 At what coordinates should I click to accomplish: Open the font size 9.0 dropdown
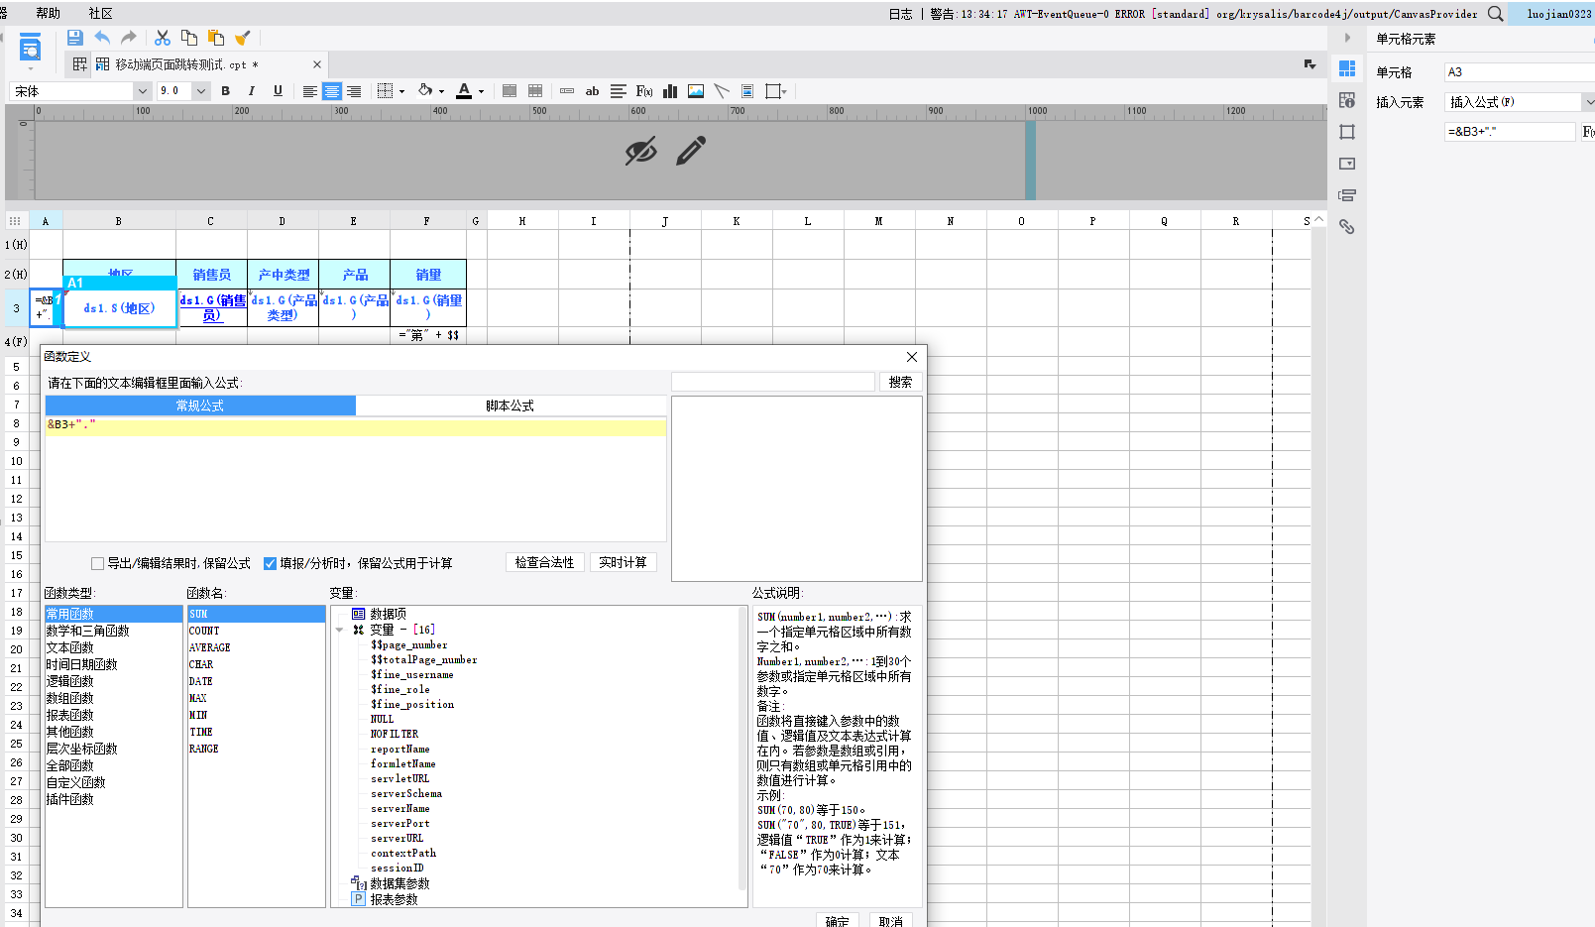click(x=201, y=91)
